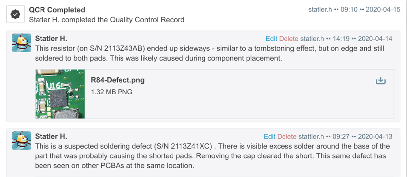
Task: Click the 2020-04-13 date on soldering comment
Action: click(x=375, y=136)
